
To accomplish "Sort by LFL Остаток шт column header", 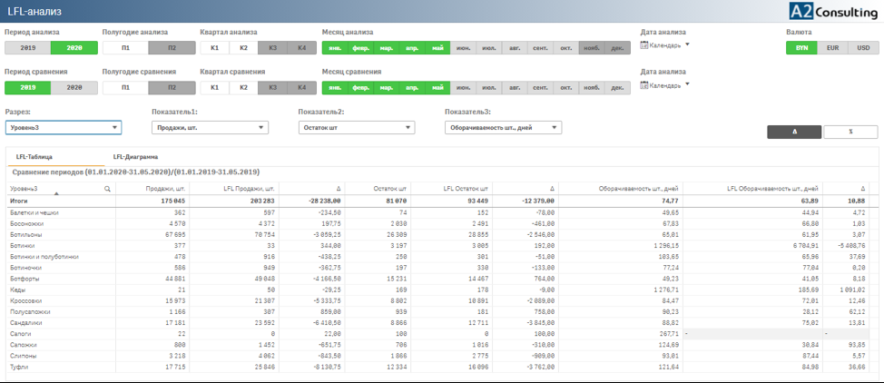I will pyautogui.click(x=467, y=189).
